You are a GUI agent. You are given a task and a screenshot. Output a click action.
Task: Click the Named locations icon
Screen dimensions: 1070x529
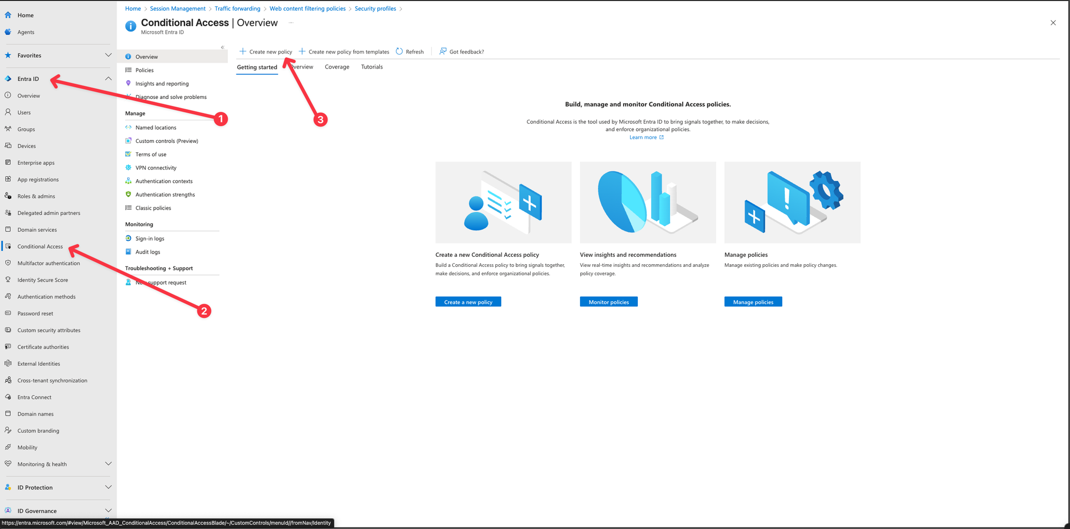(128, 127)
